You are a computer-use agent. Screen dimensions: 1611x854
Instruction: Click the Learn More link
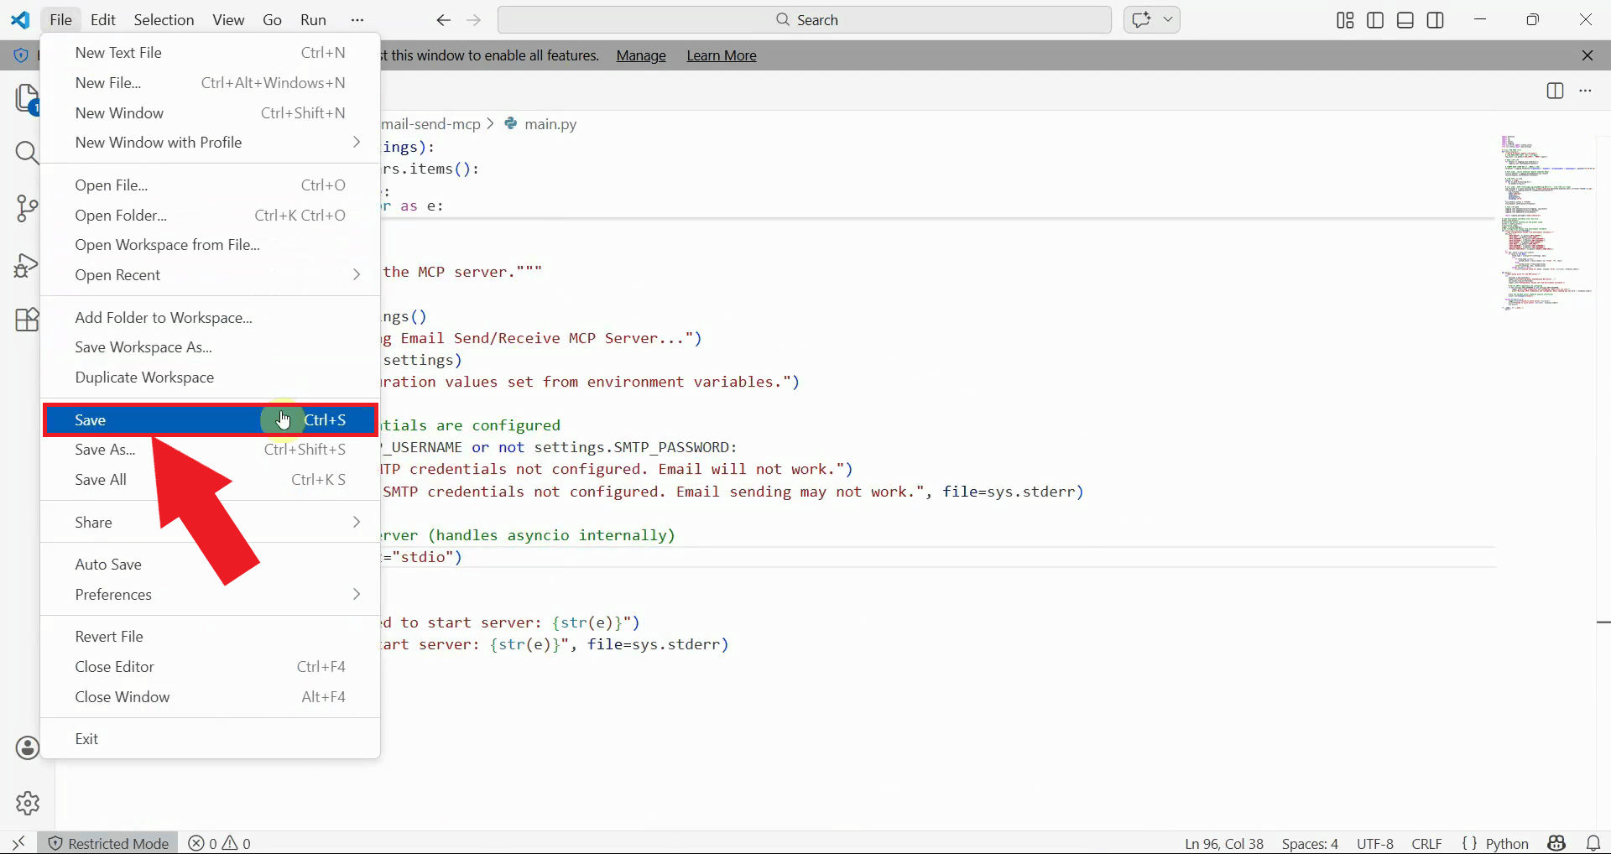721,55
